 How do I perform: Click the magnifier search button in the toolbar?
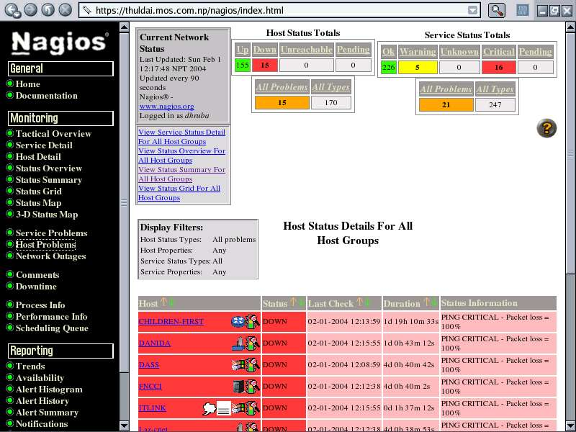497,10
